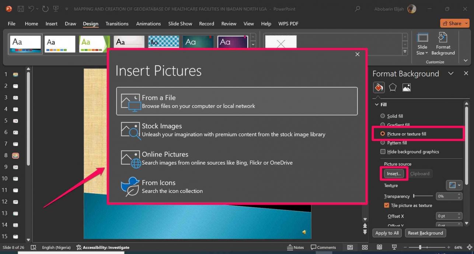Uncheck Tile picture as texture
The height and width of the screenshot is (254, 474).
click(387, 205)
